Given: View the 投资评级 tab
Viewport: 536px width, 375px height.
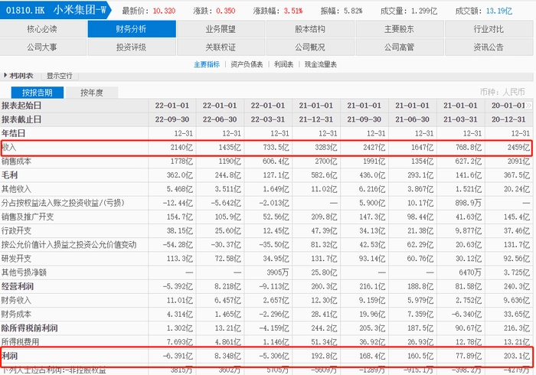Looking at the screenshot, I should pyautogui.click(x=132, y=47).
